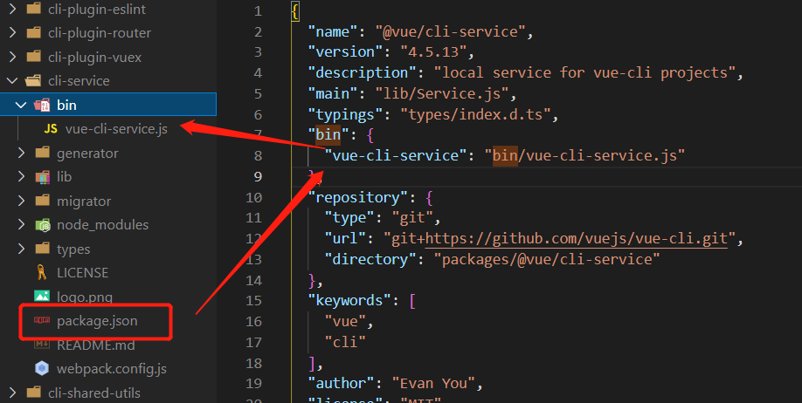Click the "types/index.d.ts" typings value
Screen dimensions: 802x403
click(x=475, y=114)
